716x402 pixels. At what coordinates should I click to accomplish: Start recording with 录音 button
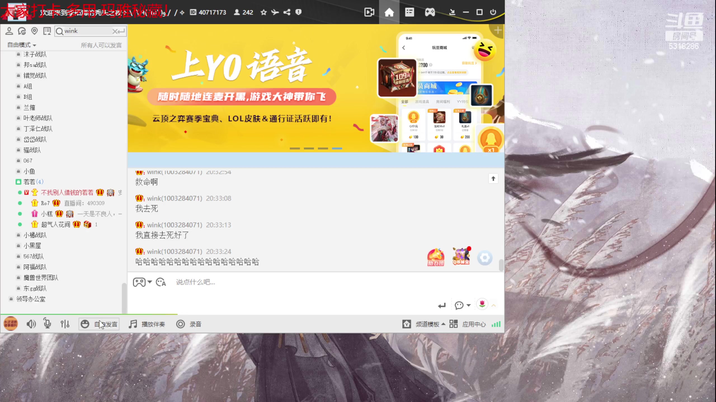[x=189, y=324]
